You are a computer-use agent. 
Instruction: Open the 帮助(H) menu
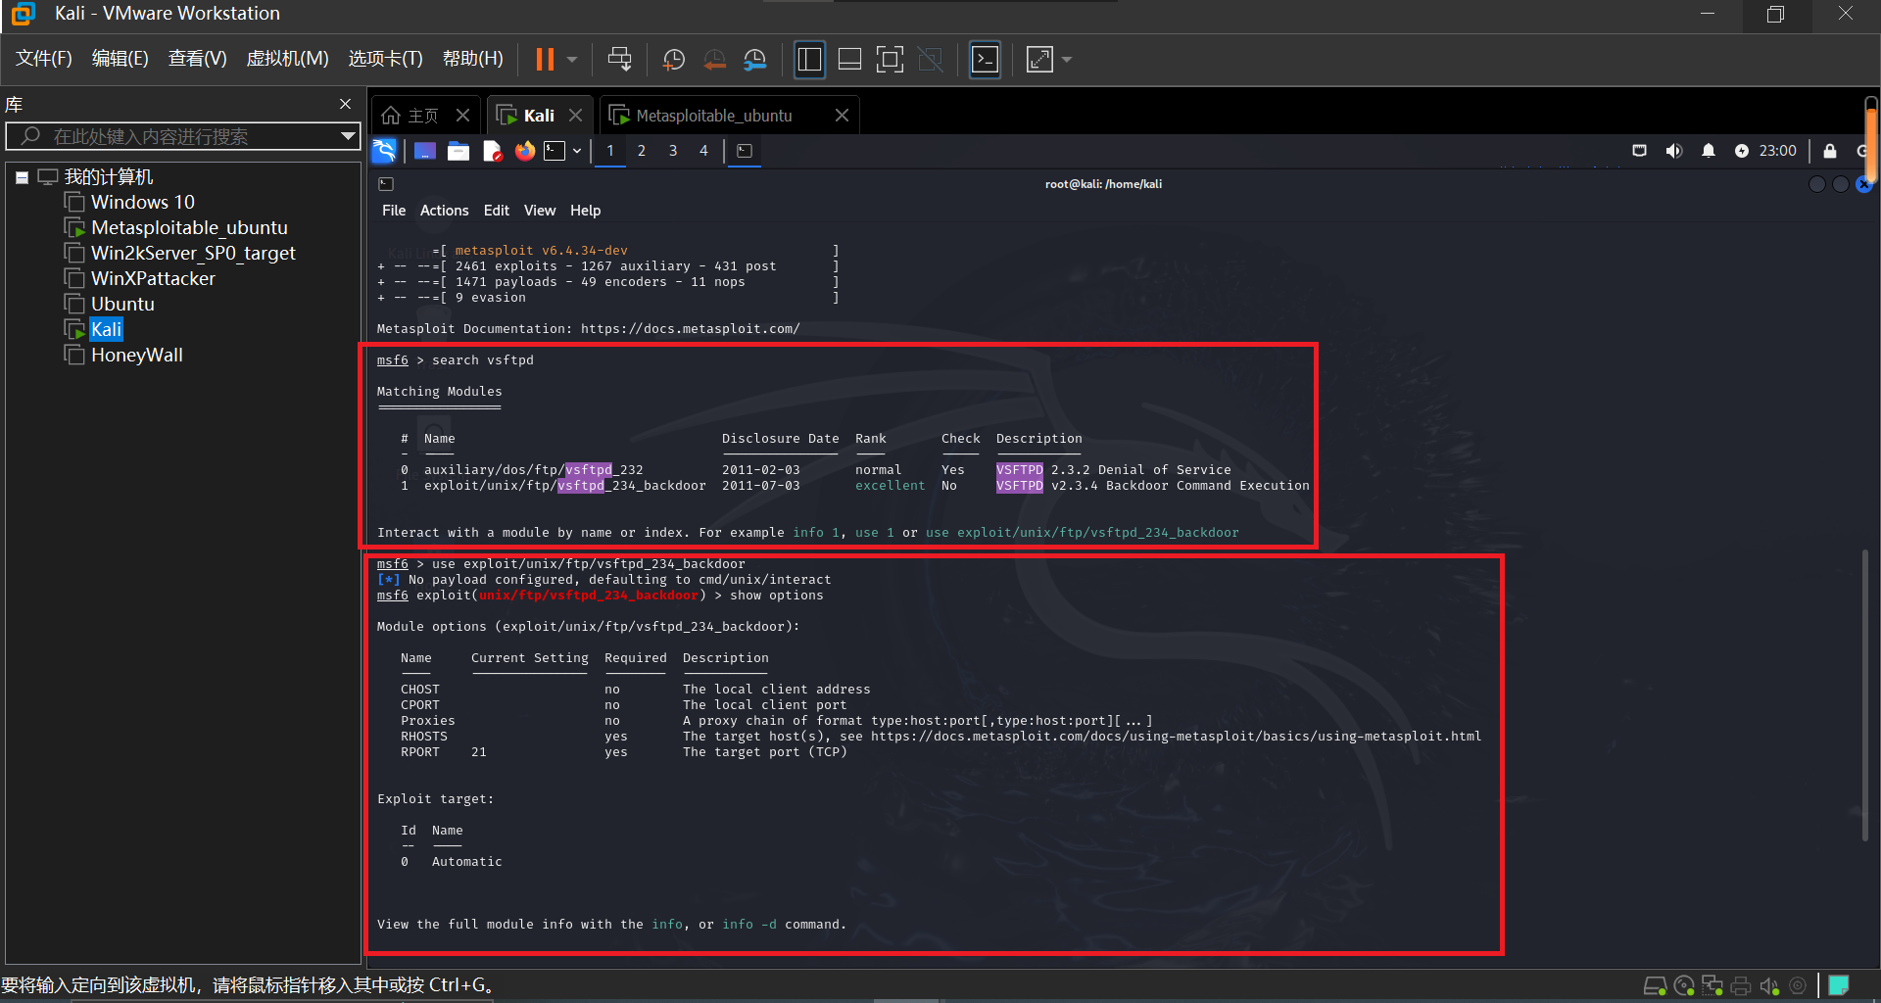click(472, 59)
